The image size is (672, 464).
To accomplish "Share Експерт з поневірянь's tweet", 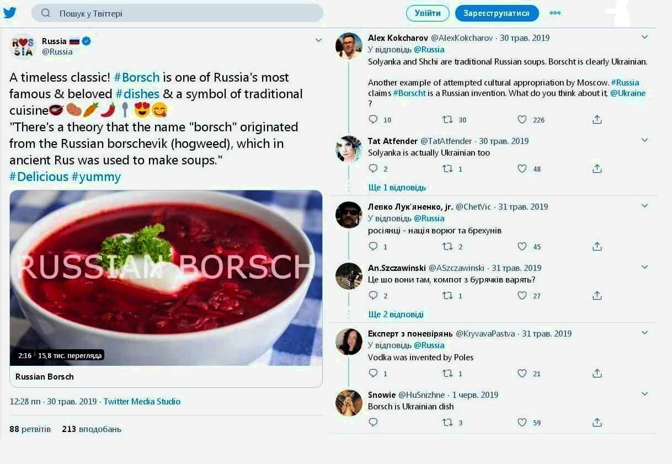I will (x=597, y=374).
